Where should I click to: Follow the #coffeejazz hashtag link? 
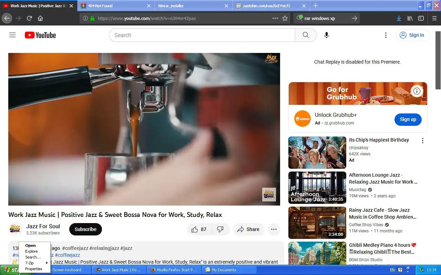[x=75, y=248]
